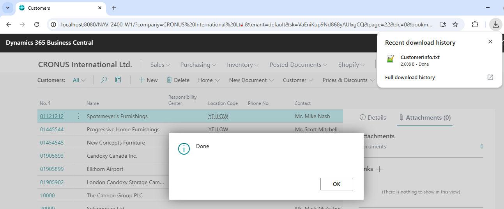Image resolution: width=504 pixels, height=209 pixels.
Task: Click the Location Code column header
Action: [x=223, y=103]
